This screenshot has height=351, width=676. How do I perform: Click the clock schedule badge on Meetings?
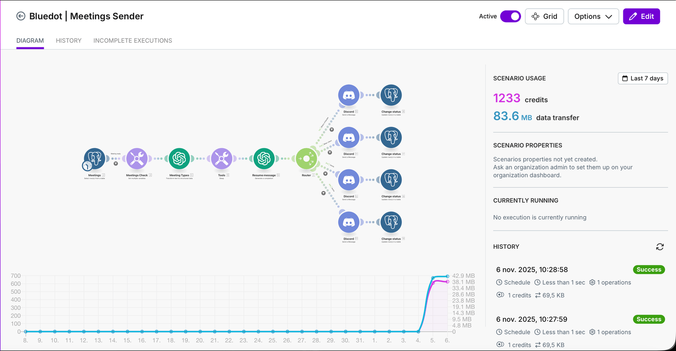pyautogui.click(x=87, y=166)
